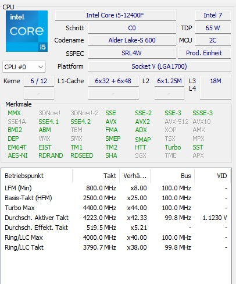This screenshot has height=284, width=236.
Task: Click the C0 stepping field
Action: pyautogui.click(x=132, y=28)
